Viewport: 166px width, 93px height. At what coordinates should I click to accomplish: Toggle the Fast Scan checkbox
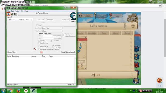[39, 47]
